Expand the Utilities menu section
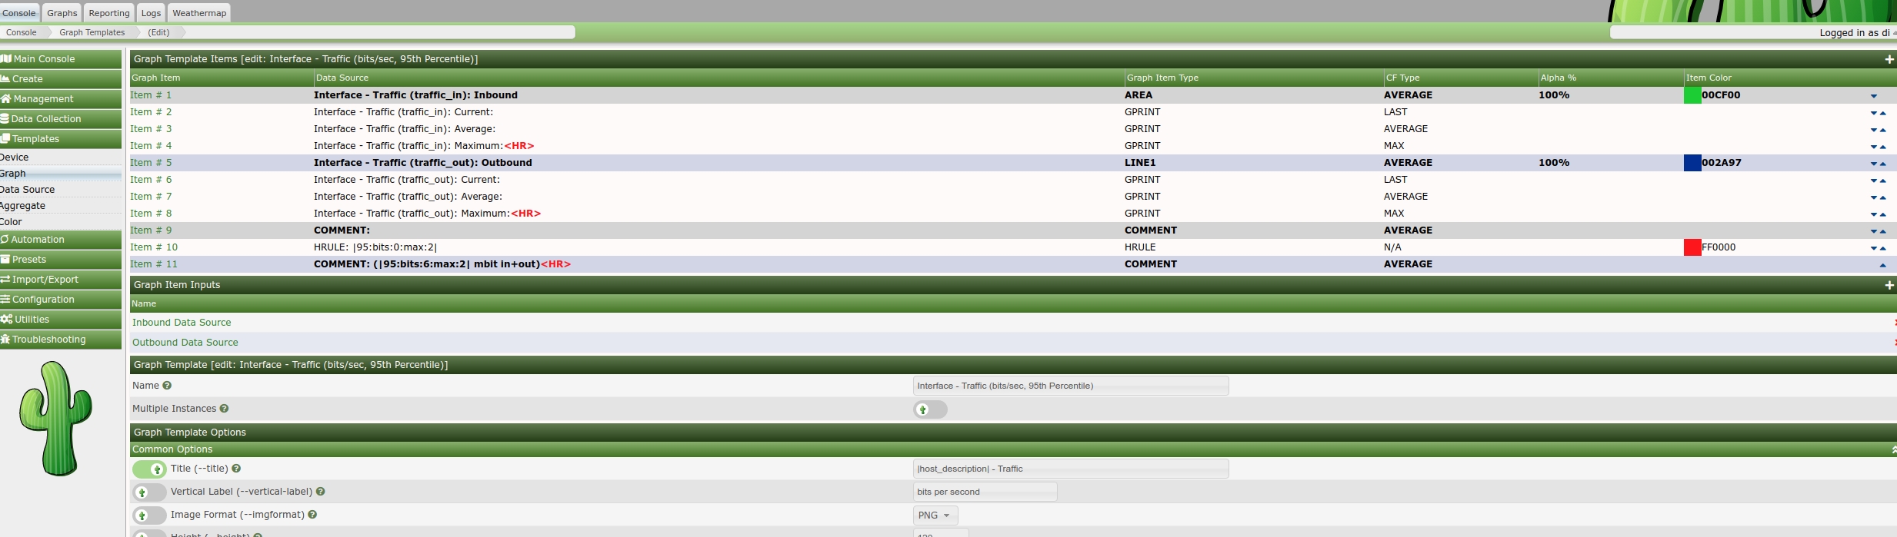The width and height of the screenshot is (1897, 537). (x=61, y=320)
